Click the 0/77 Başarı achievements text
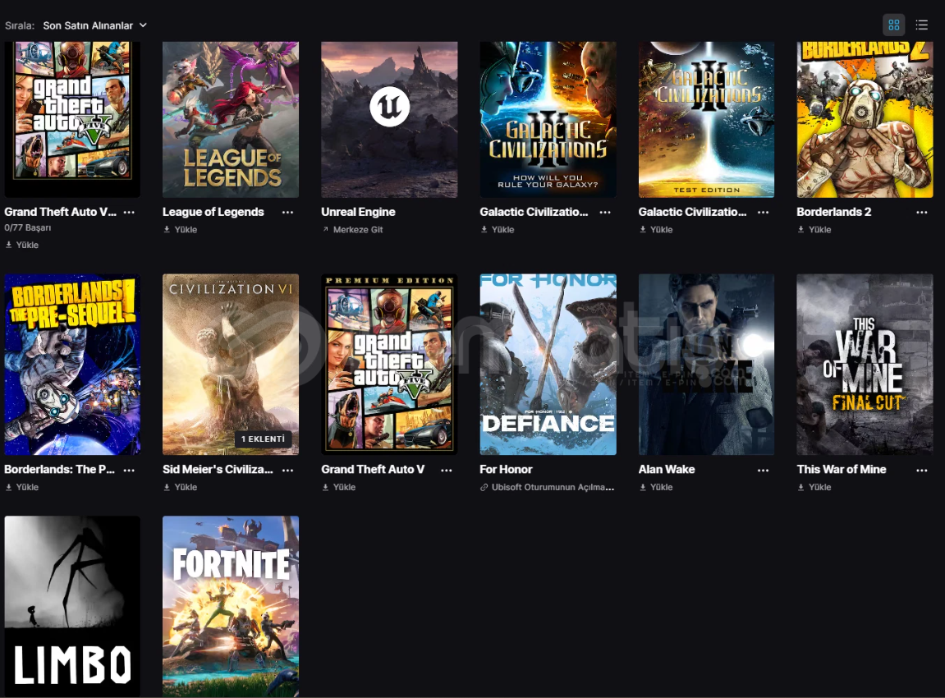945x698 pixels. click(x=28, y=227)
